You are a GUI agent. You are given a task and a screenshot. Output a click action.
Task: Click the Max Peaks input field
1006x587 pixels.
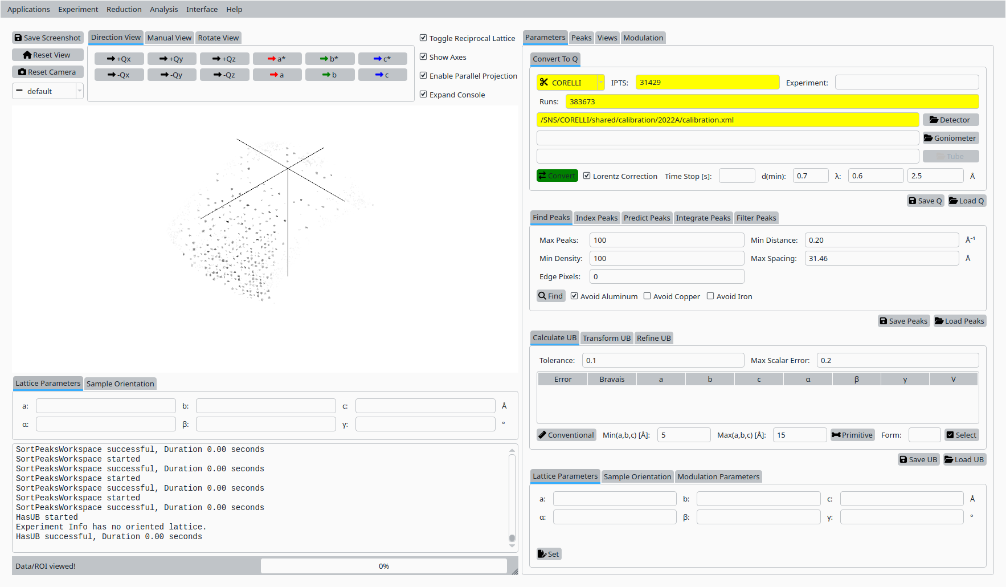coord(666,240)
